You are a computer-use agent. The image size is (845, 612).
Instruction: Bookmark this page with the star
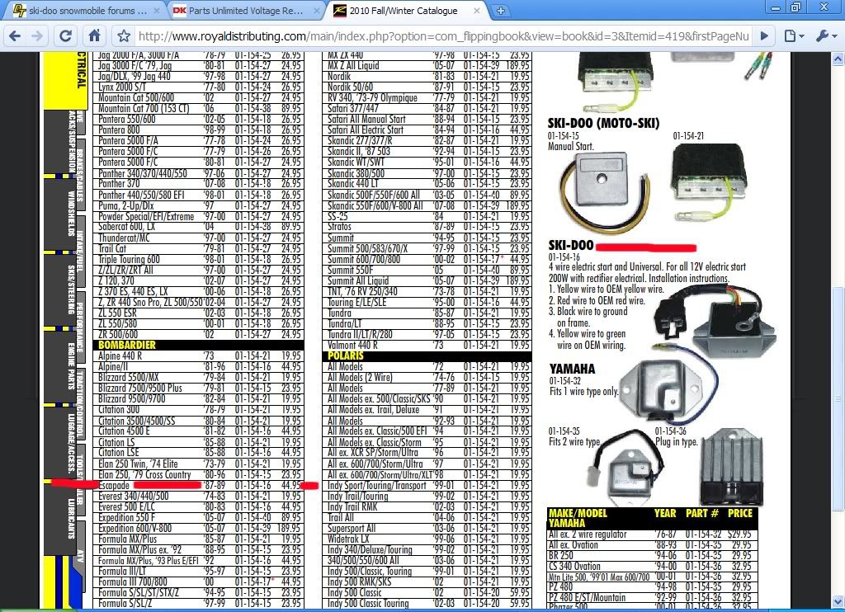pyautogui.click(x=124, y=36)
